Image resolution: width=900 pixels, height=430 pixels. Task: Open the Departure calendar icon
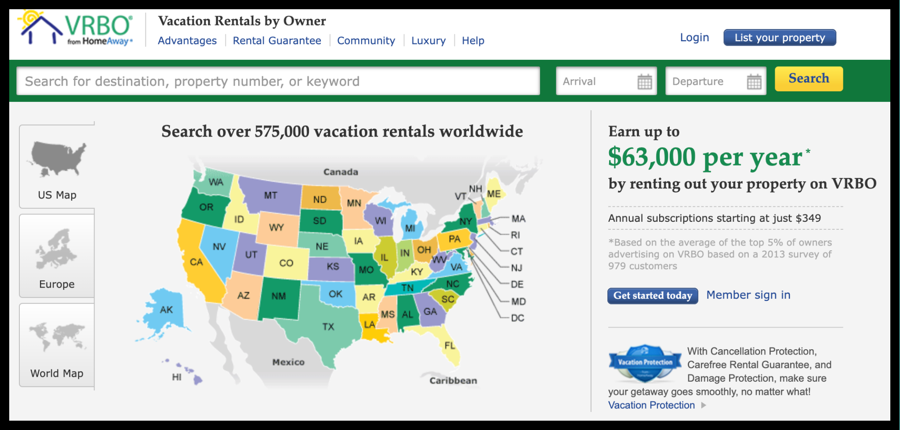(754, 82)
